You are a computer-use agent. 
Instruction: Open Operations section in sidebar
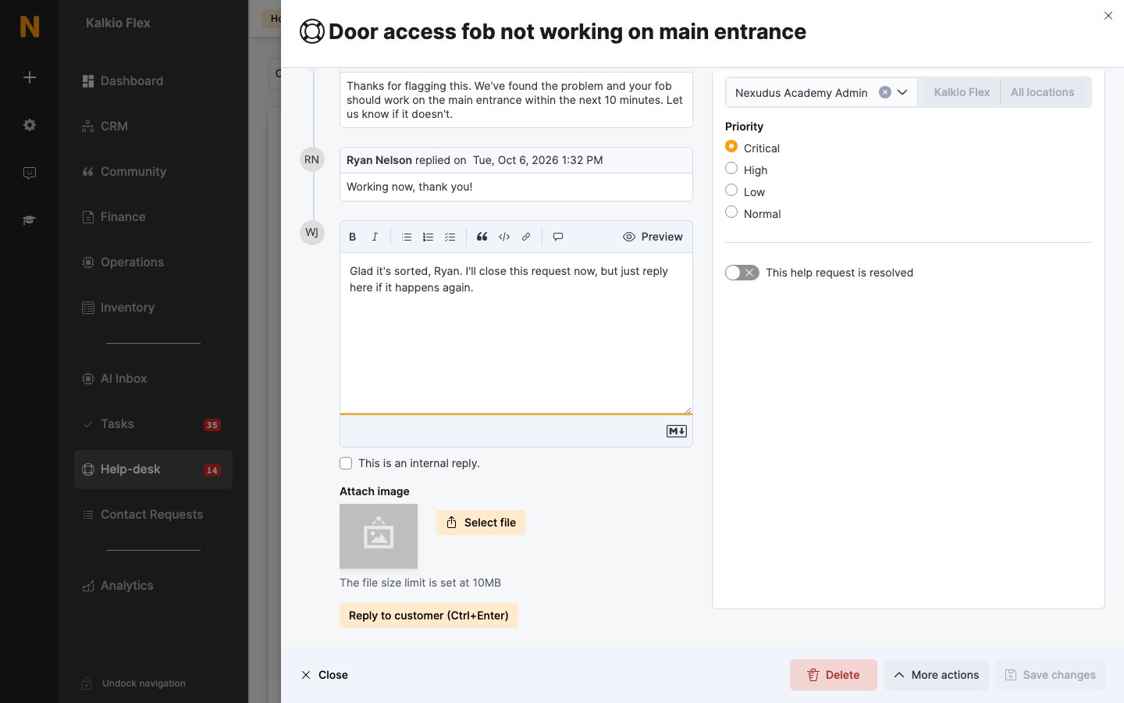coord(153,262)
